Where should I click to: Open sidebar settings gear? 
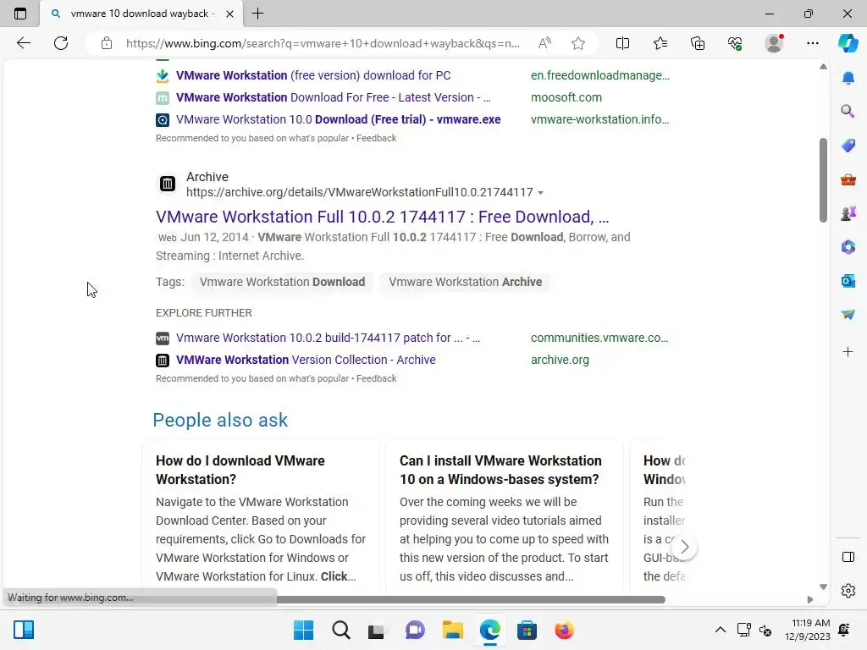848,591
